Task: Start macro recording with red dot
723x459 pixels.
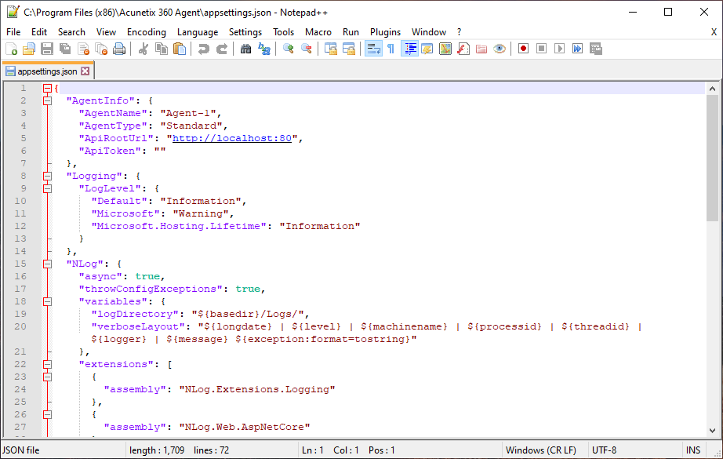Action: [x=523, y=49]
